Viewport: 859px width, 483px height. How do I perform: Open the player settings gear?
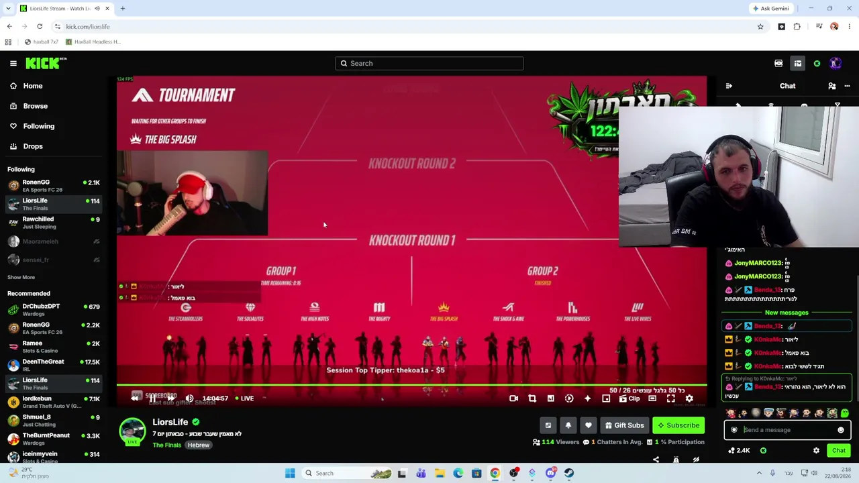(689, 398)
